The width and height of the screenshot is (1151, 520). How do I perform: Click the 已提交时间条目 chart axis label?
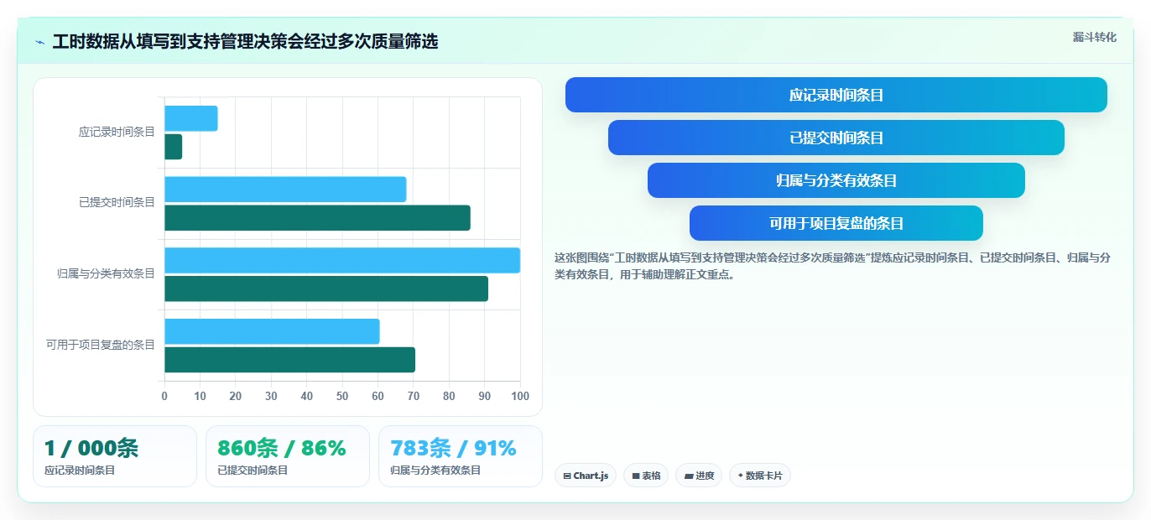coord(117,202)
